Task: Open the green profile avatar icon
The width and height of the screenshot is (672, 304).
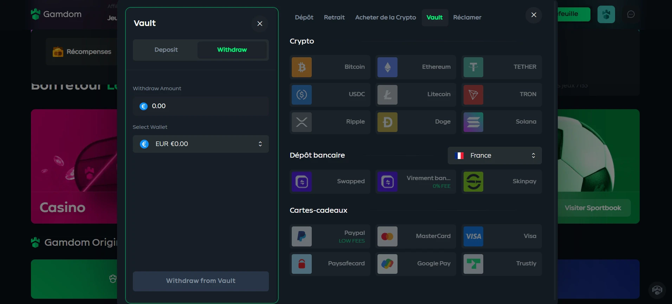Action: [x=606, y=14]
